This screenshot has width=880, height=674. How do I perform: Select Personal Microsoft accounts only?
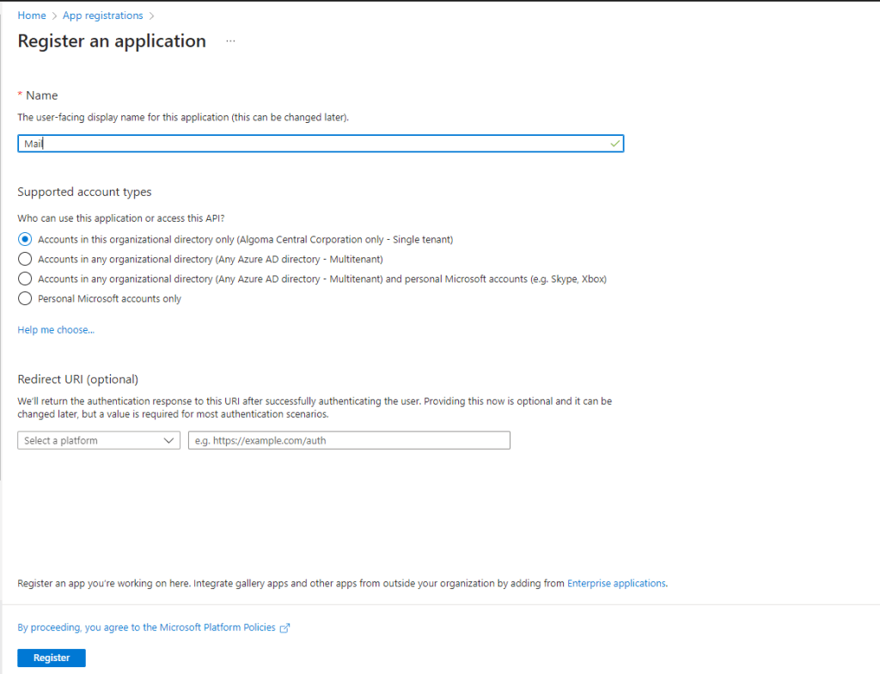tap(25, 298)
